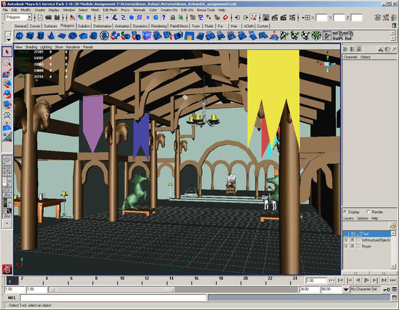Expand the toolbox layout bottom arrow button
Image resolution: width=399 pixels, height=310 pixels.
click(x=7, y=224)
